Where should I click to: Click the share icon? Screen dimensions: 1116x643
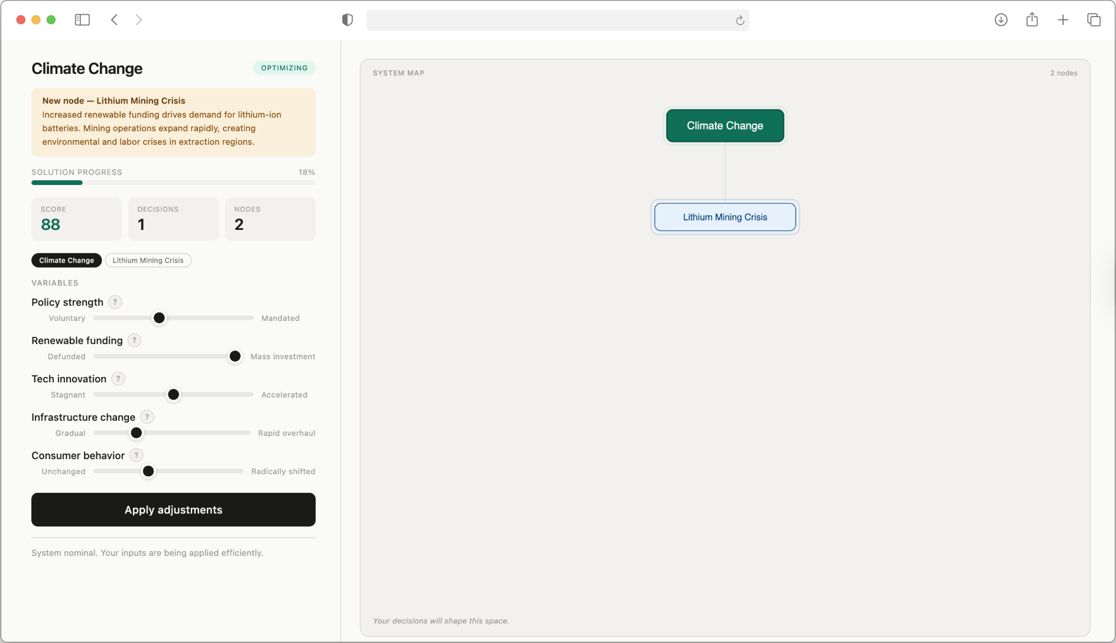click(x=1032, y=20)
